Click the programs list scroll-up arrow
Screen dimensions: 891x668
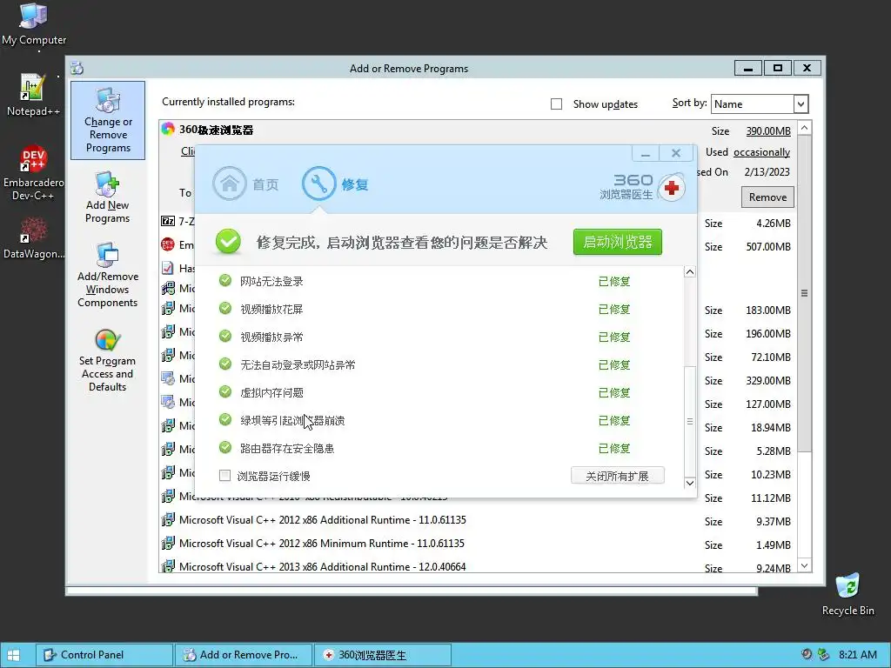coord(805,128)
